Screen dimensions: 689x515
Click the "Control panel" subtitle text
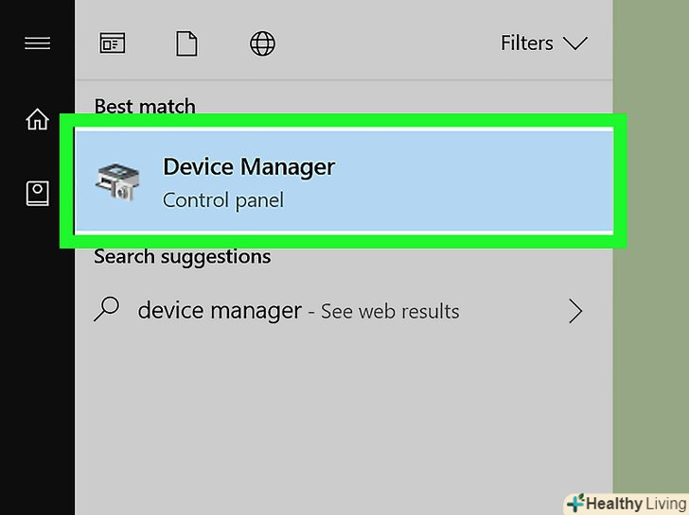222,200
